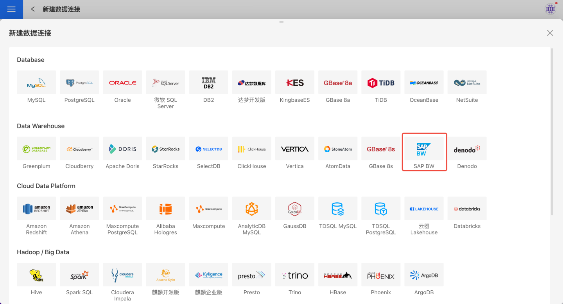Select the TiDB database tile
This screenshot has width=563, height=304.
381,83
